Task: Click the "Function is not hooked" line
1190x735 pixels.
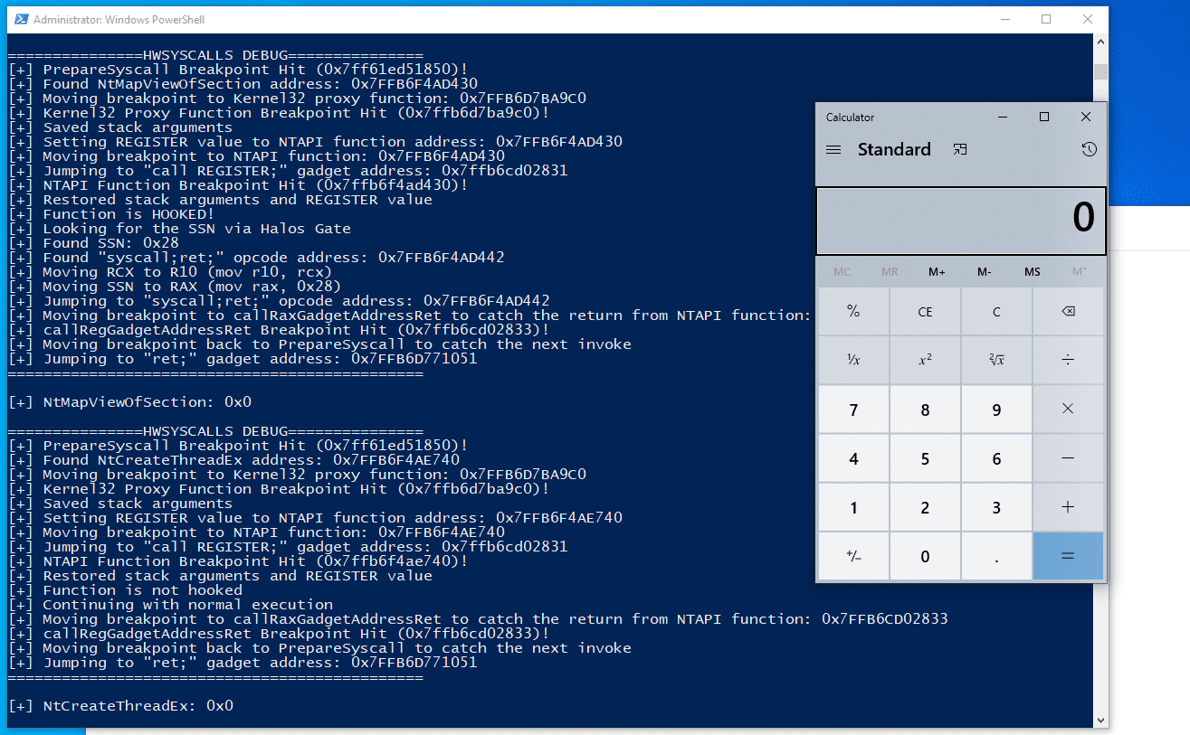Action: point(125,590)
